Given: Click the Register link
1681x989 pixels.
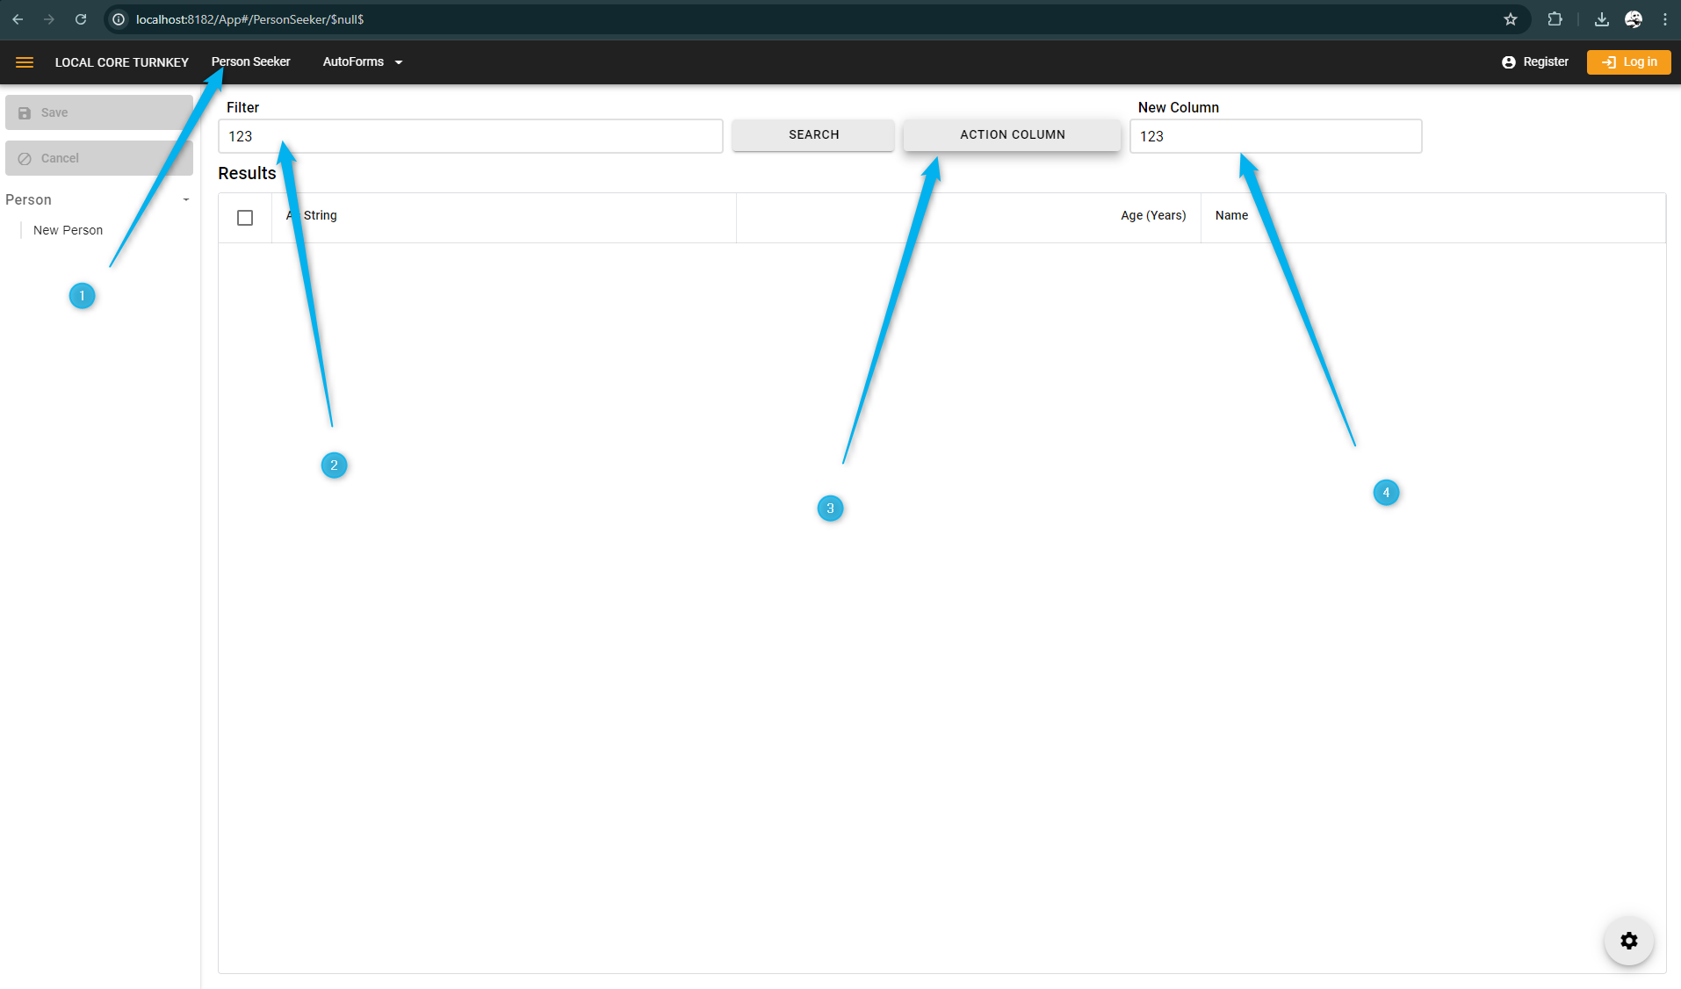Looking at the screenshot, I should (x=1534, y=61).
